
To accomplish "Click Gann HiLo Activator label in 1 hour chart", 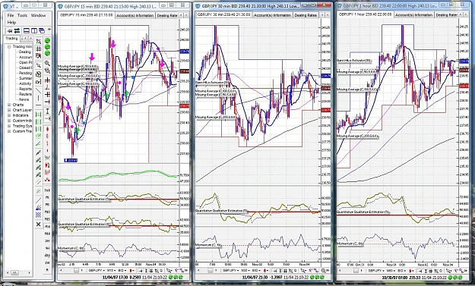I will click(x=354, y=61).
